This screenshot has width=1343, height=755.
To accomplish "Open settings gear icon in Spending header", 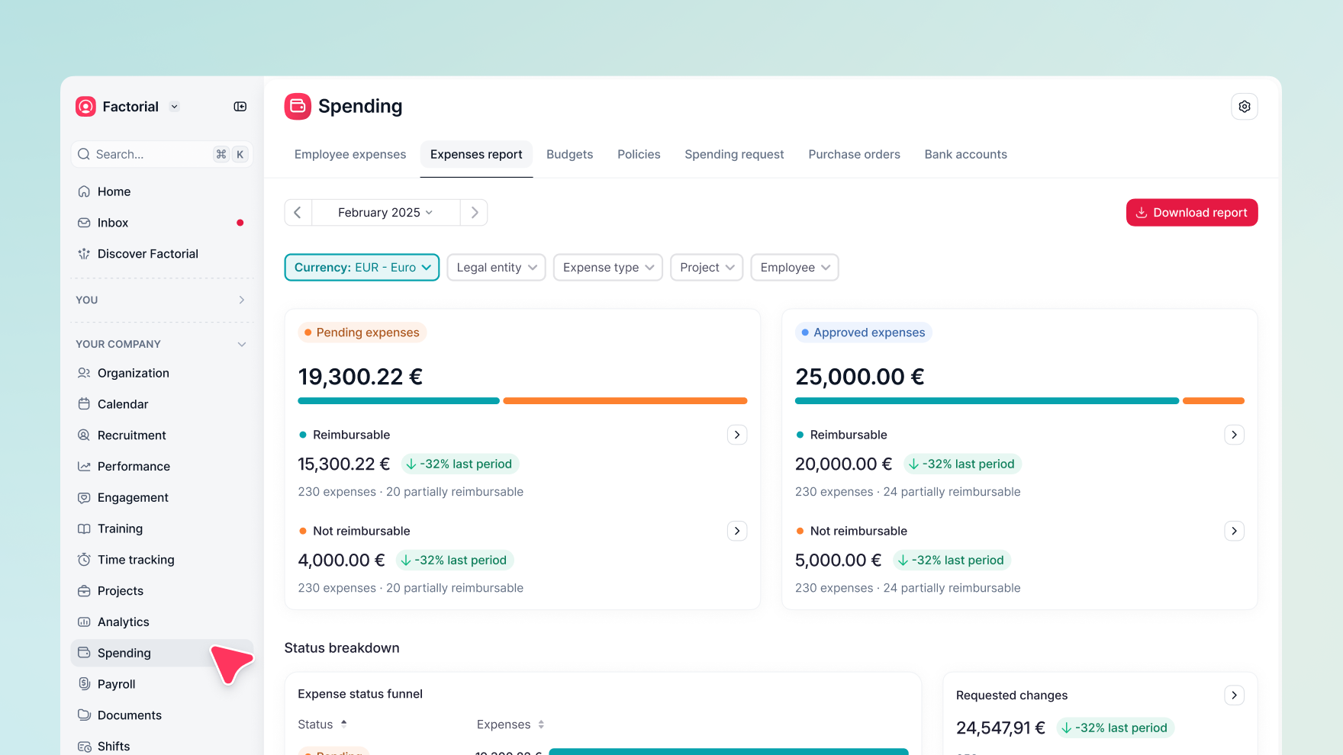I will click(x=1245, y=107).
